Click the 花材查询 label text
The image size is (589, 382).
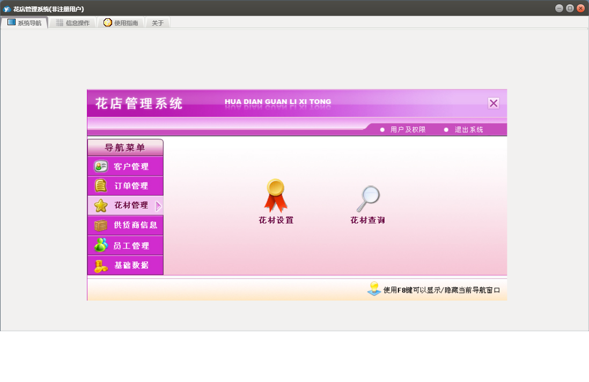368,220
